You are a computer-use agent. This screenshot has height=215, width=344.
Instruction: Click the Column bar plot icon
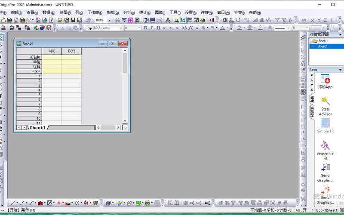click(40, 203)
